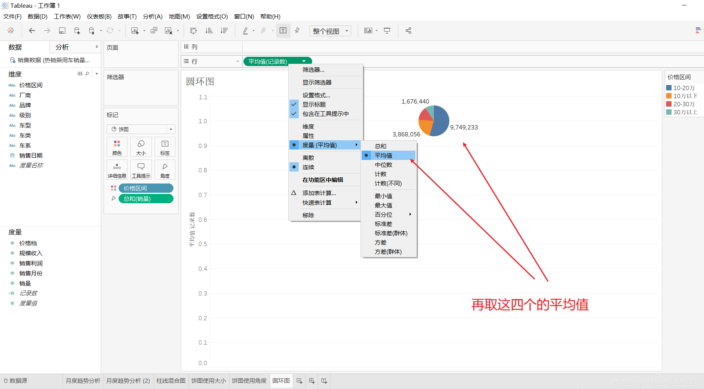Sort descending toolbar icon
The height and width of the screenshot is (389, 704).
click(x=224, y=31)
